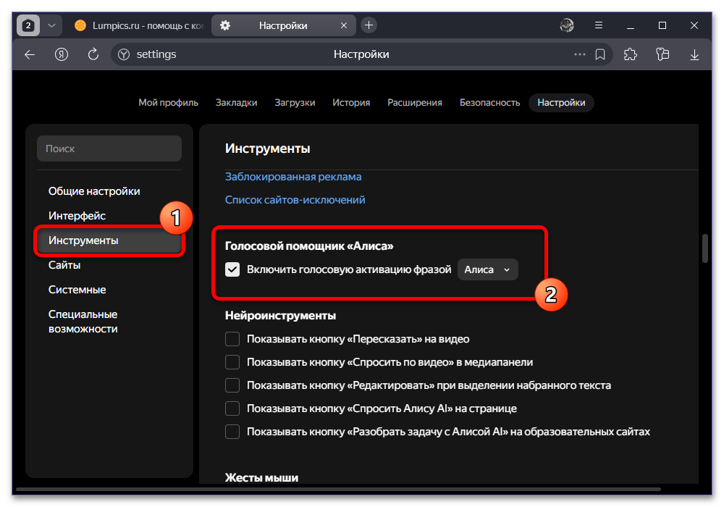The height and width of the screenshot is (507, 724).
Task: Switch to the Настройки browser tab
Action: 282,25
